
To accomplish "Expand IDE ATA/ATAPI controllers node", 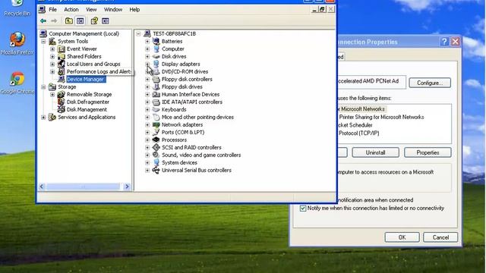I will [x=147, y=102].
